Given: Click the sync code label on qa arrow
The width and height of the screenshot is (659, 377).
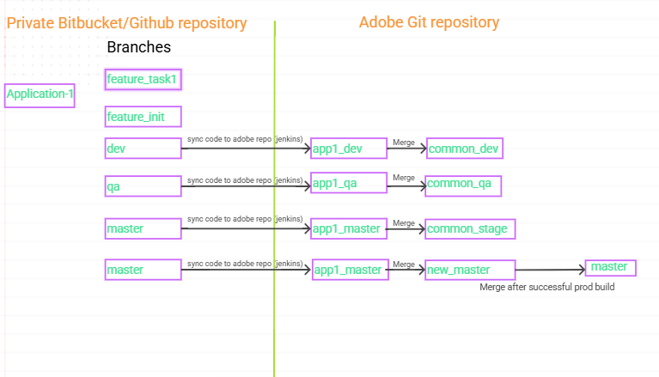Looking at the screenshot, I should coord(245,180).
